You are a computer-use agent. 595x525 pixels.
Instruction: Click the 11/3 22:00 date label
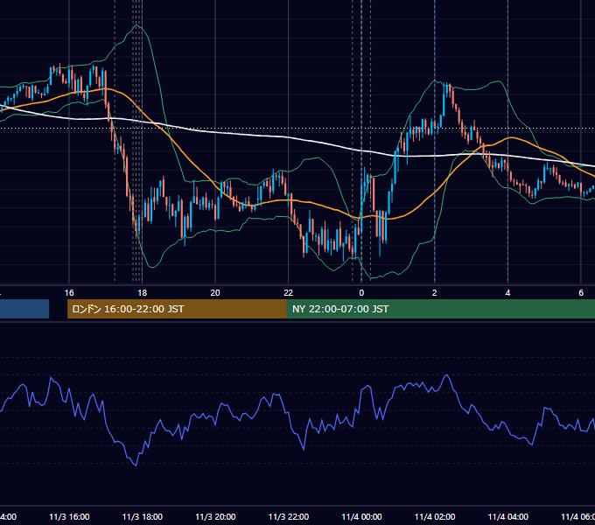(x=289, y=517)
